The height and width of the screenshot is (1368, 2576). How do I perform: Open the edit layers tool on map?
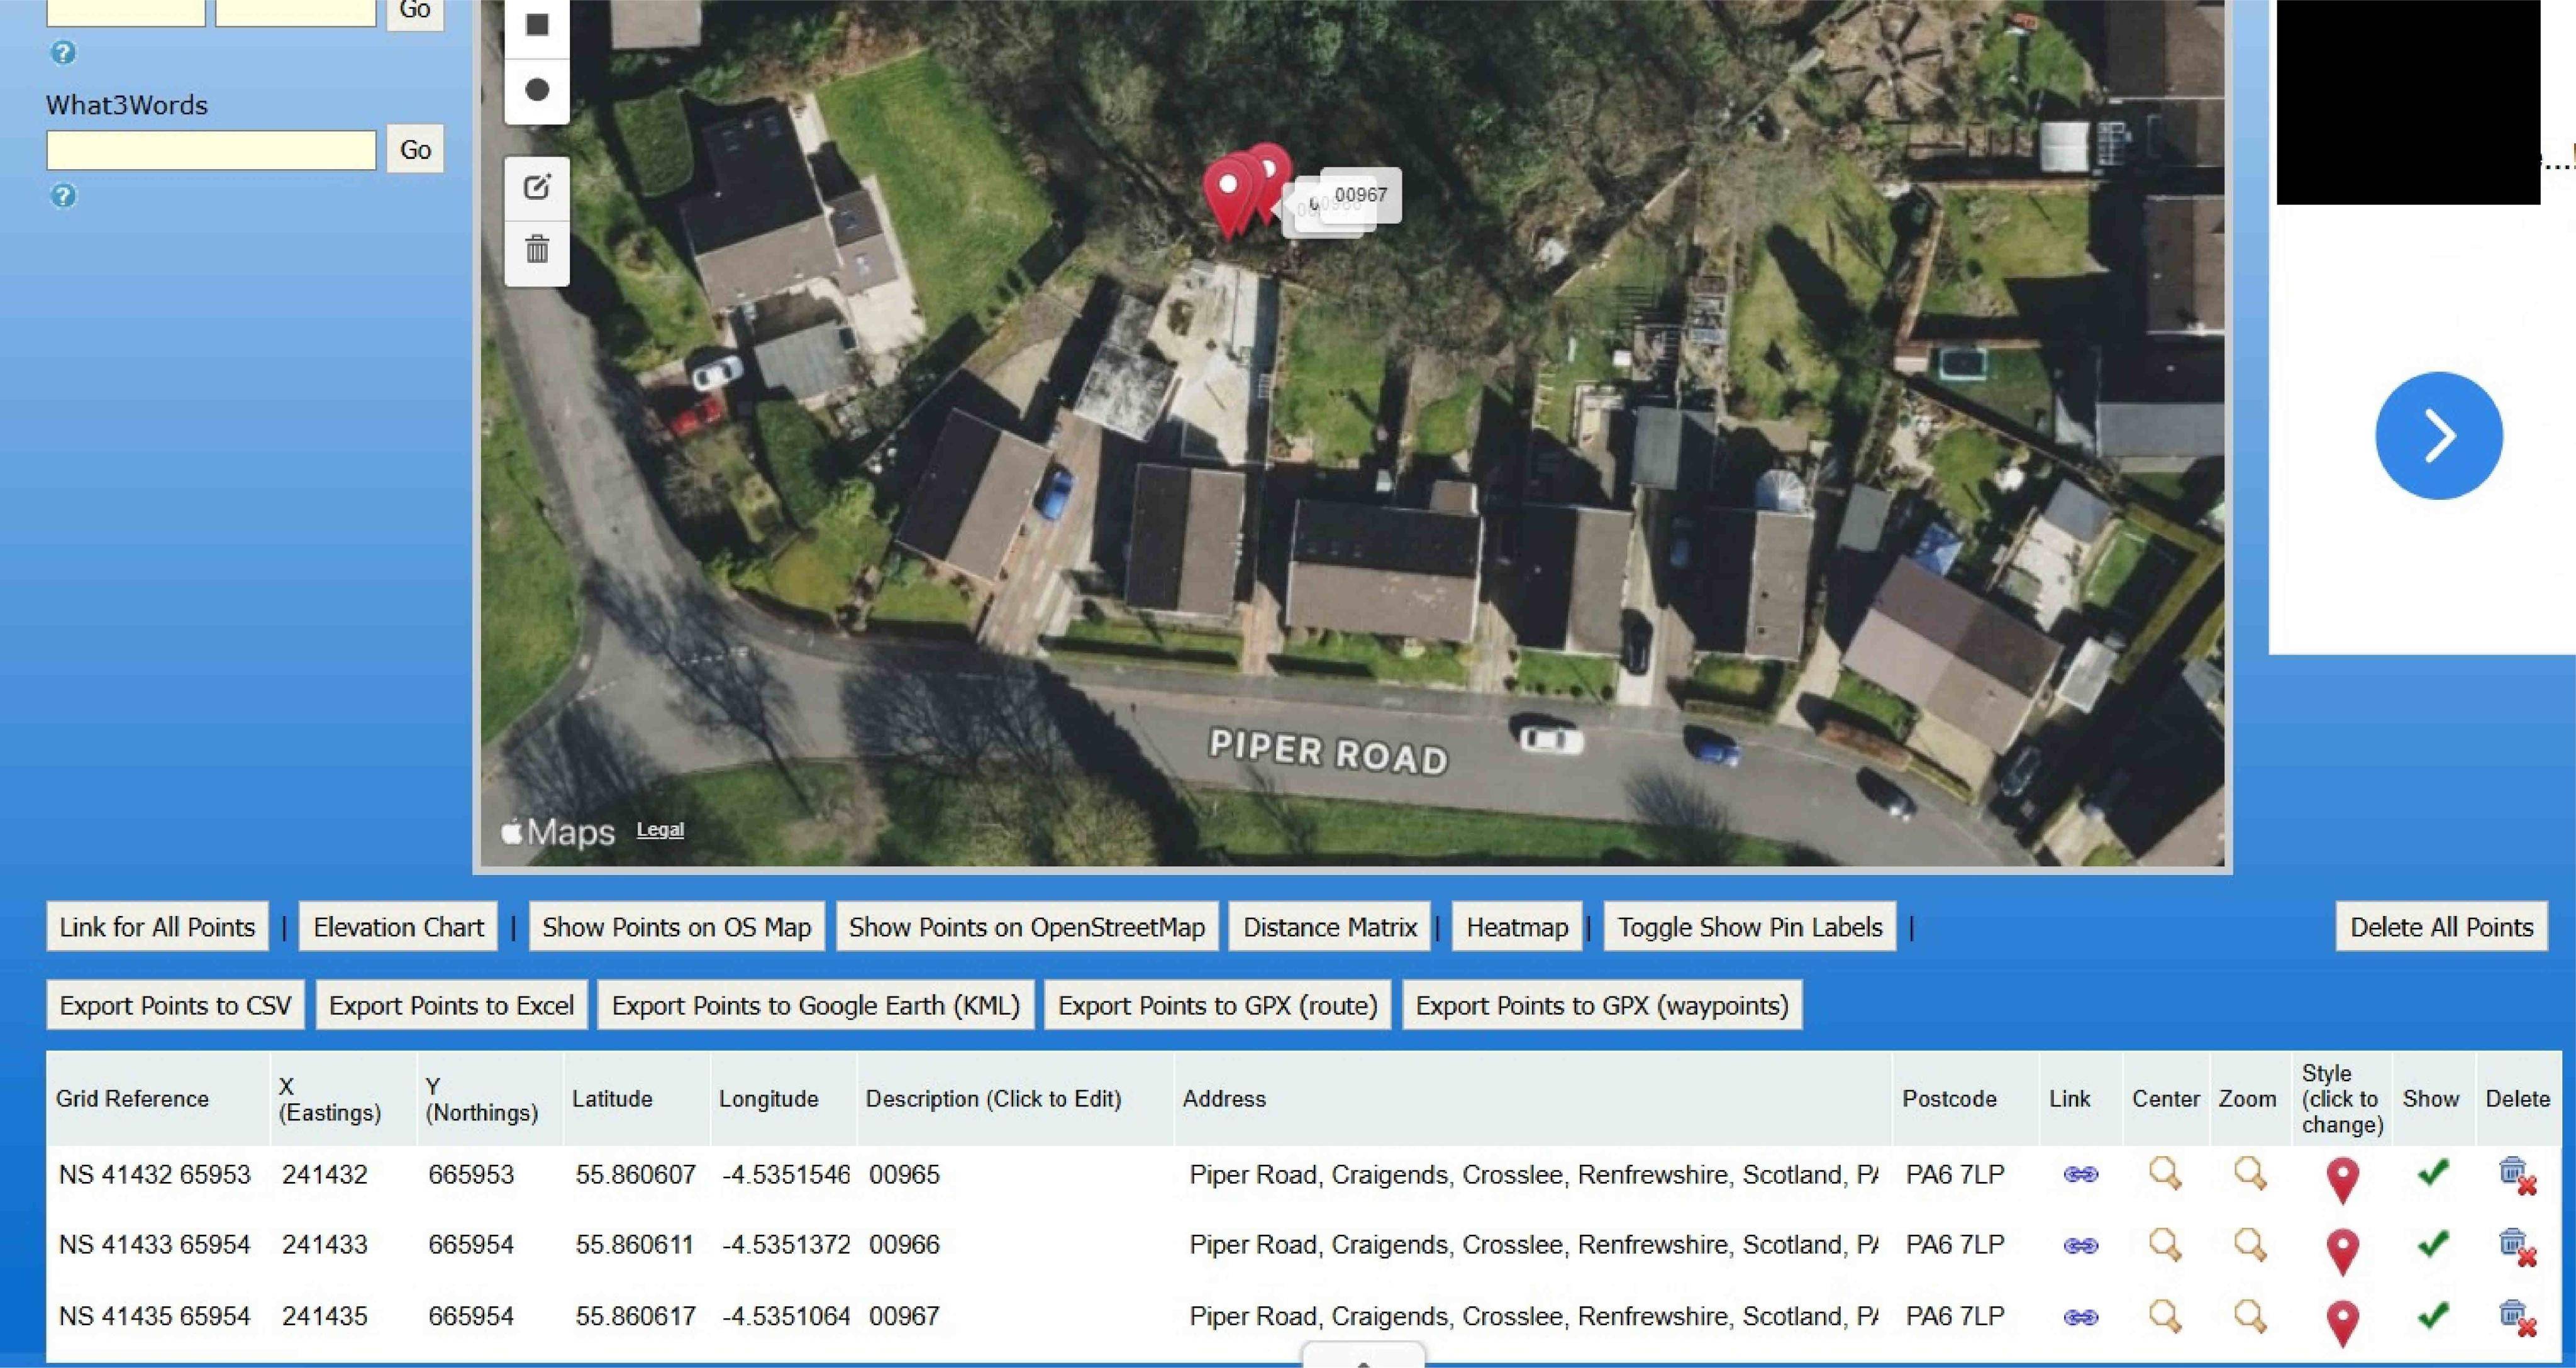537,187
